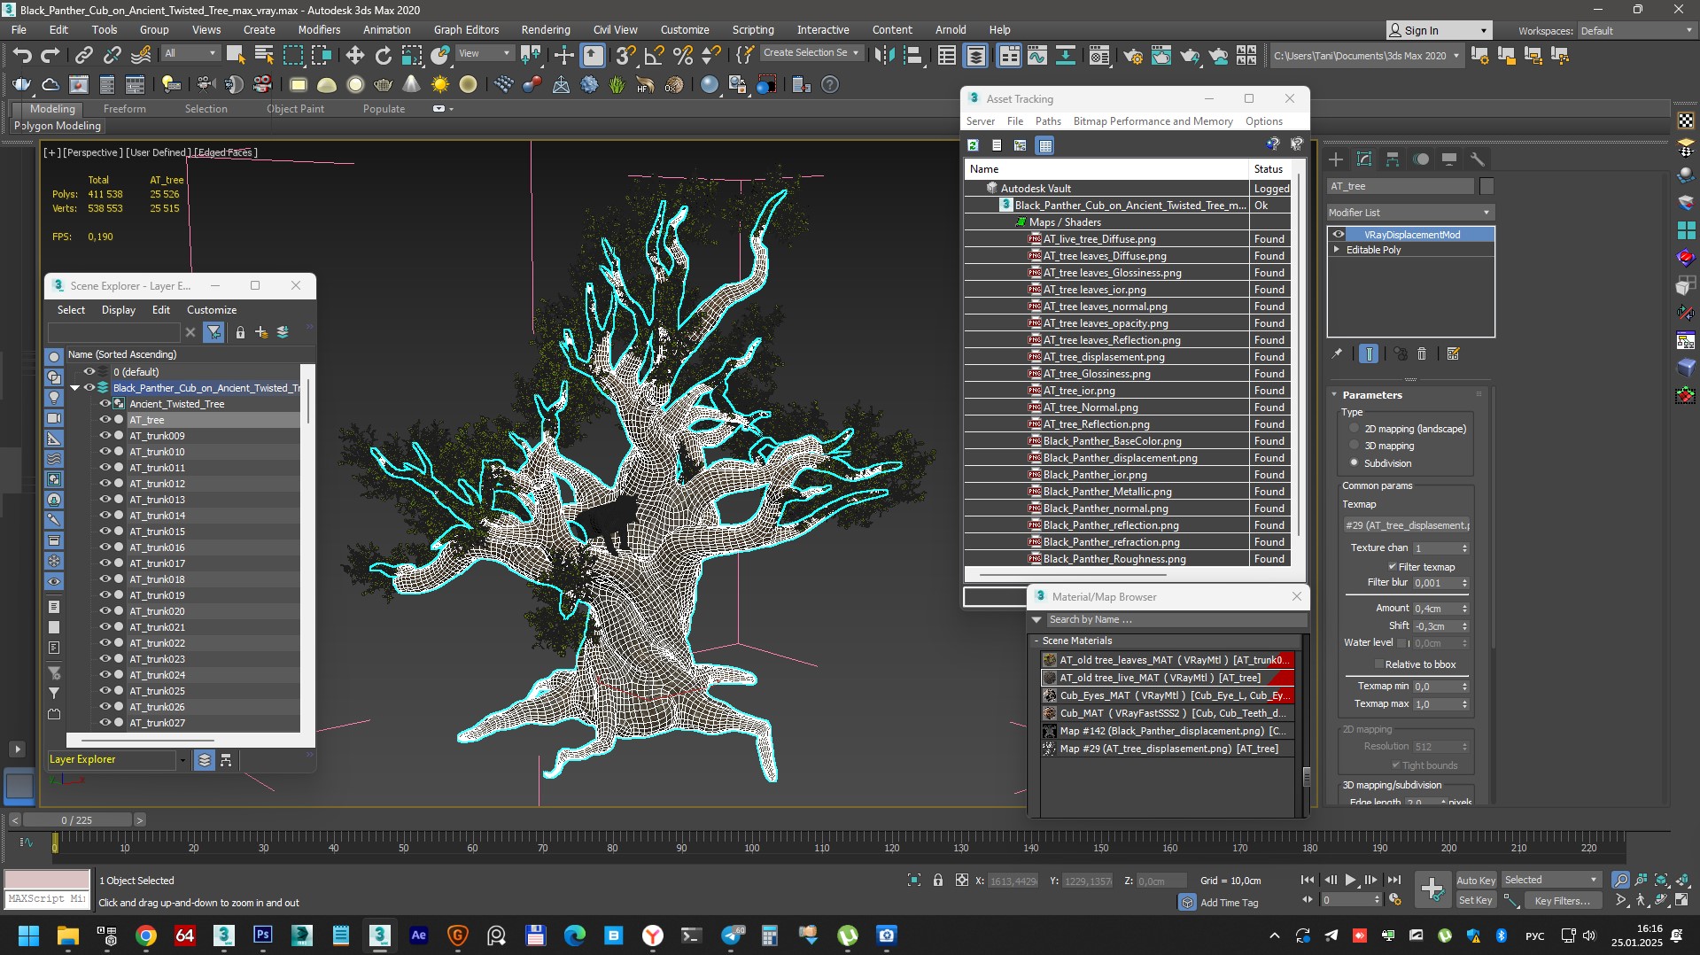Viewport: 1700px width, 955px height.
Task: Click the Texmap AT_tree_displasement button
Action: [1407, 525]
